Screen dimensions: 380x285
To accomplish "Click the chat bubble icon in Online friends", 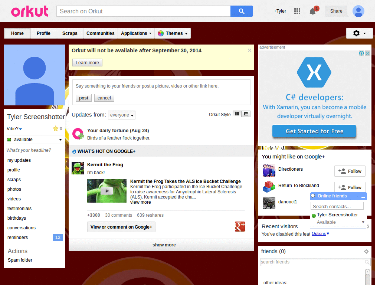I will 313,196.
